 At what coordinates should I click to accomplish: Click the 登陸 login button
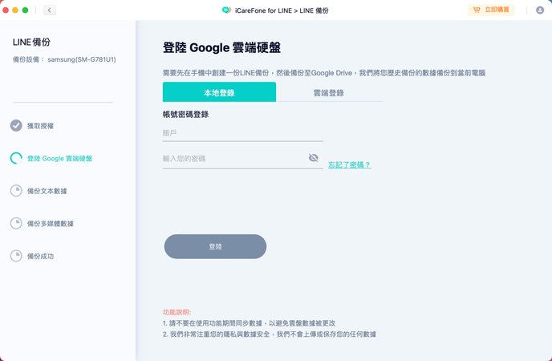[215, 246]
